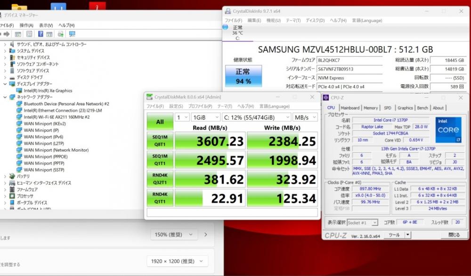
Task: Click the バッテリ battery category icon
Action: click(12, 176)
